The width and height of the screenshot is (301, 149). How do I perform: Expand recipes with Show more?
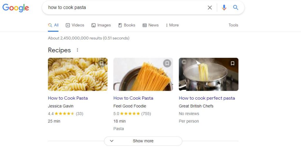(x=143, y=141)
